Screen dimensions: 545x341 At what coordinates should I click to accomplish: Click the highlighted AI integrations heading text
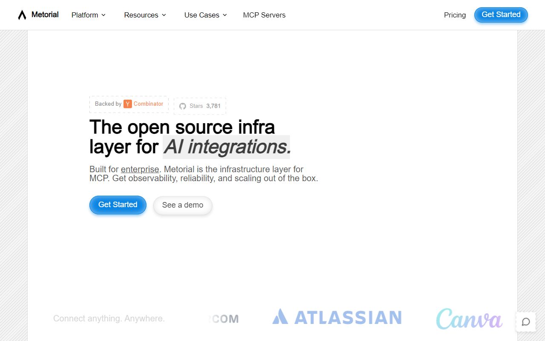pyautogui.click(x=227, y=147)
